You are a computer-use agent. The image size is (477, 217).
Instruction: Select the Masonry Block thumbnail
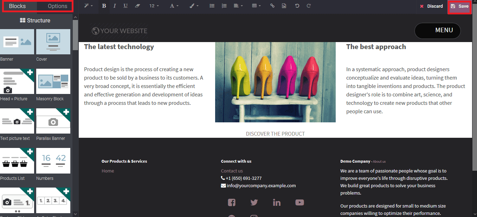pyautogui.click(x=53, y=81)
